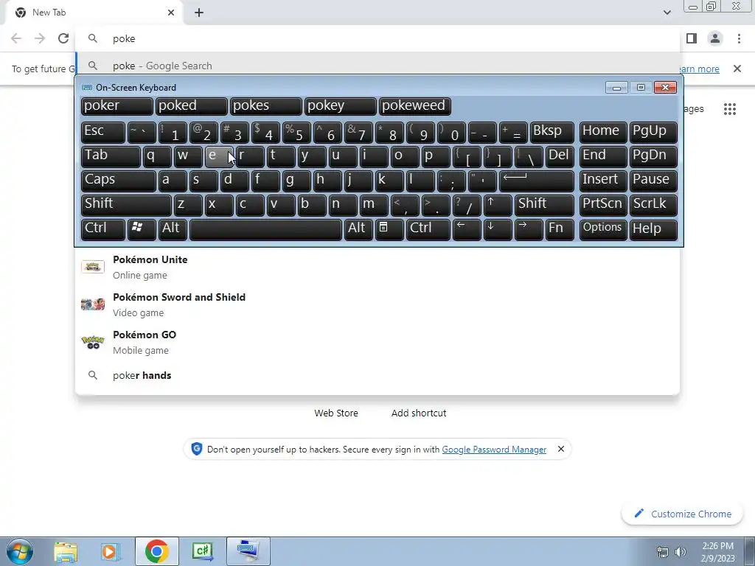The image size is (755, 566).
Task: Click the Bksp key
Action: tap(552, 132)
